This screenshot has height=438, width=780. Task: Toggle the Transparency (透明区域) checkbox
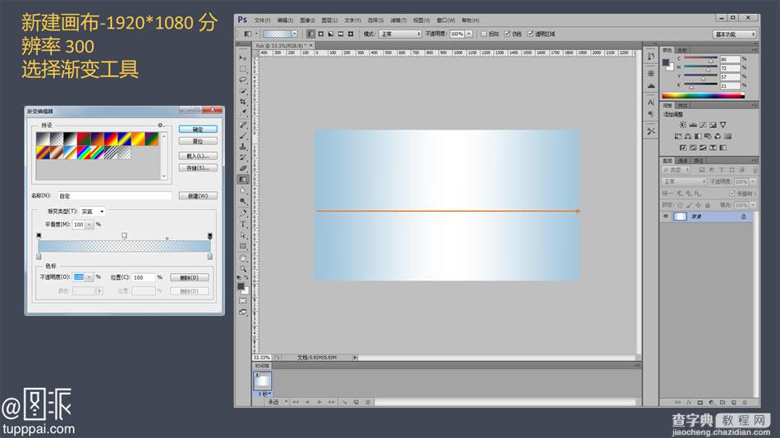point(530,34)
